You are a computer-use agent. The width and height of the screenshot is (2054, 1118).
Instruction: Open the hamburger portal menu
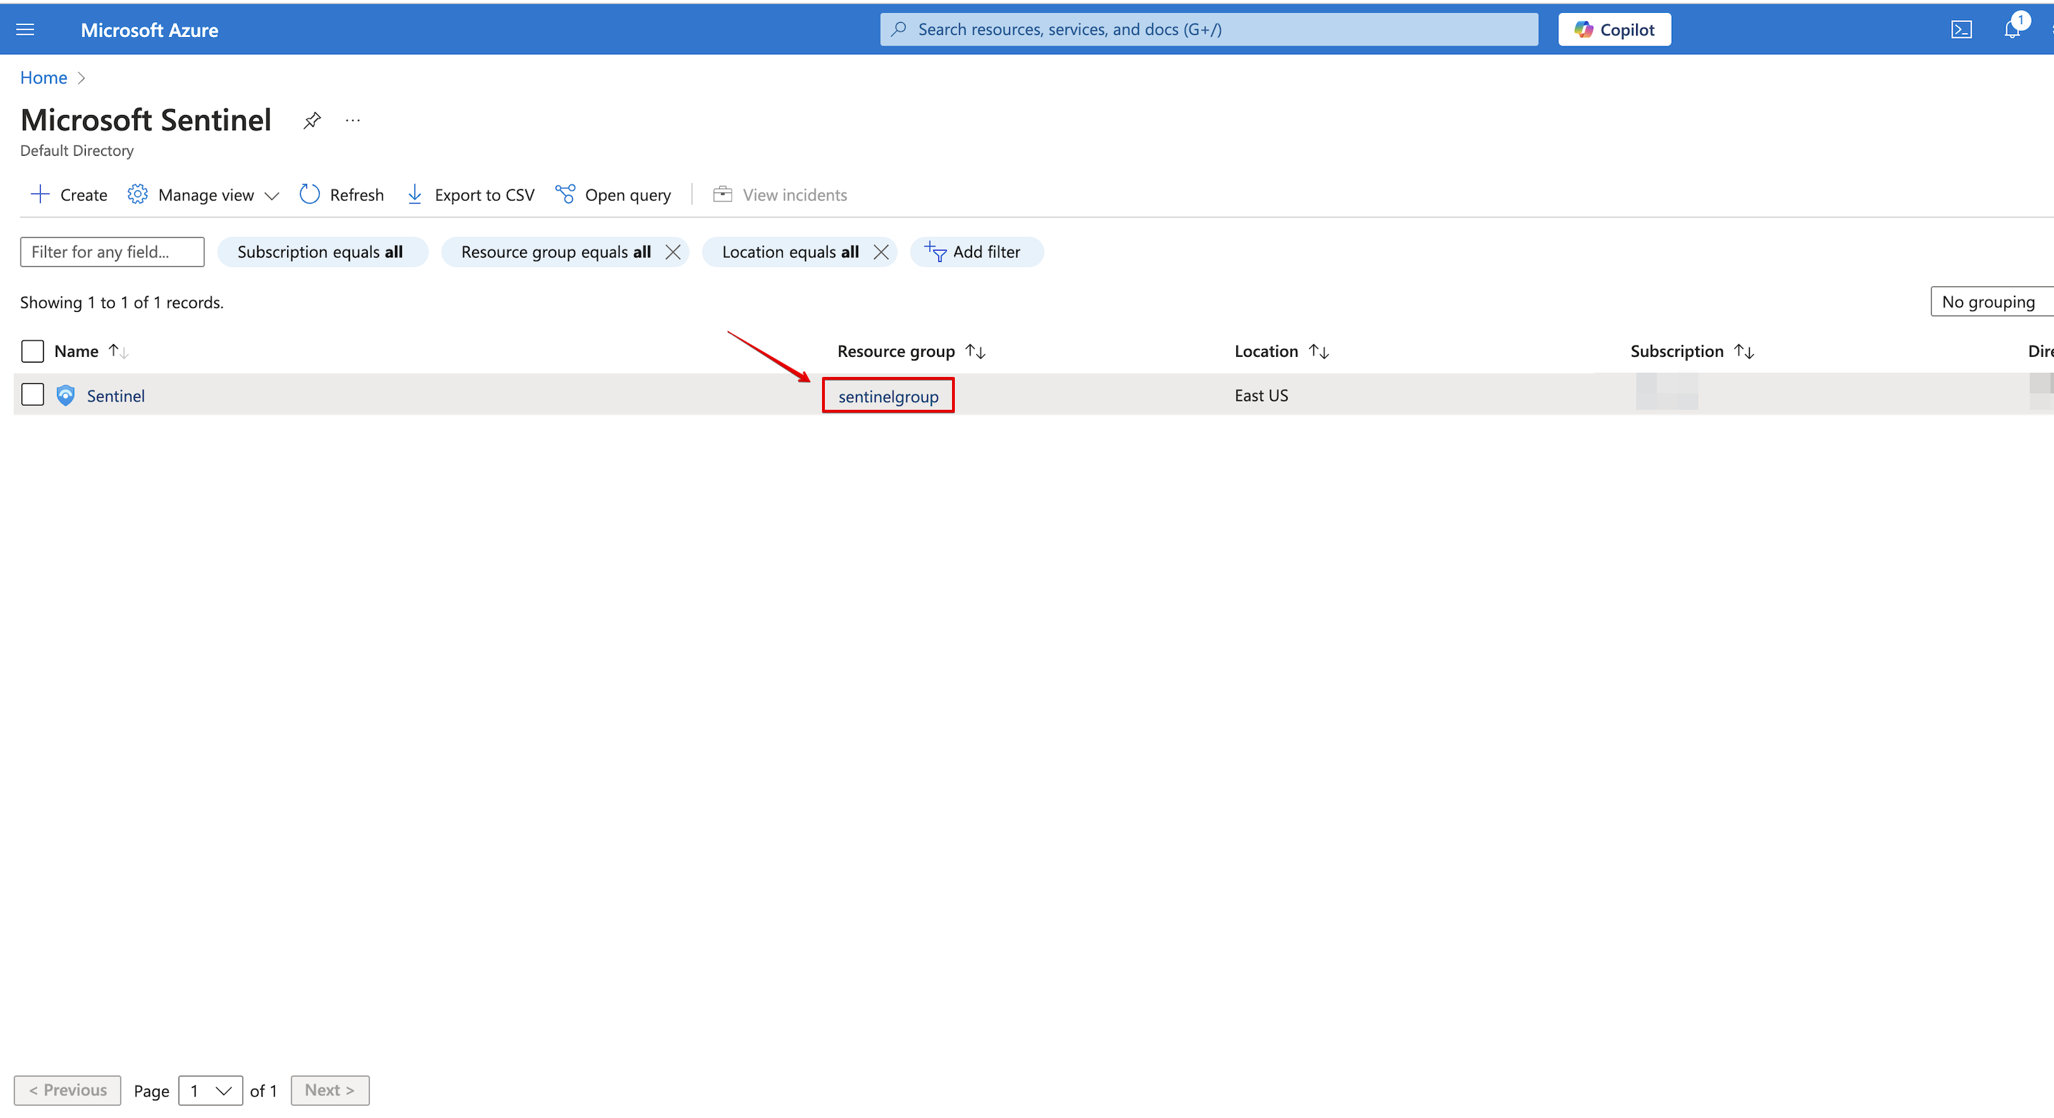(26, 29)
